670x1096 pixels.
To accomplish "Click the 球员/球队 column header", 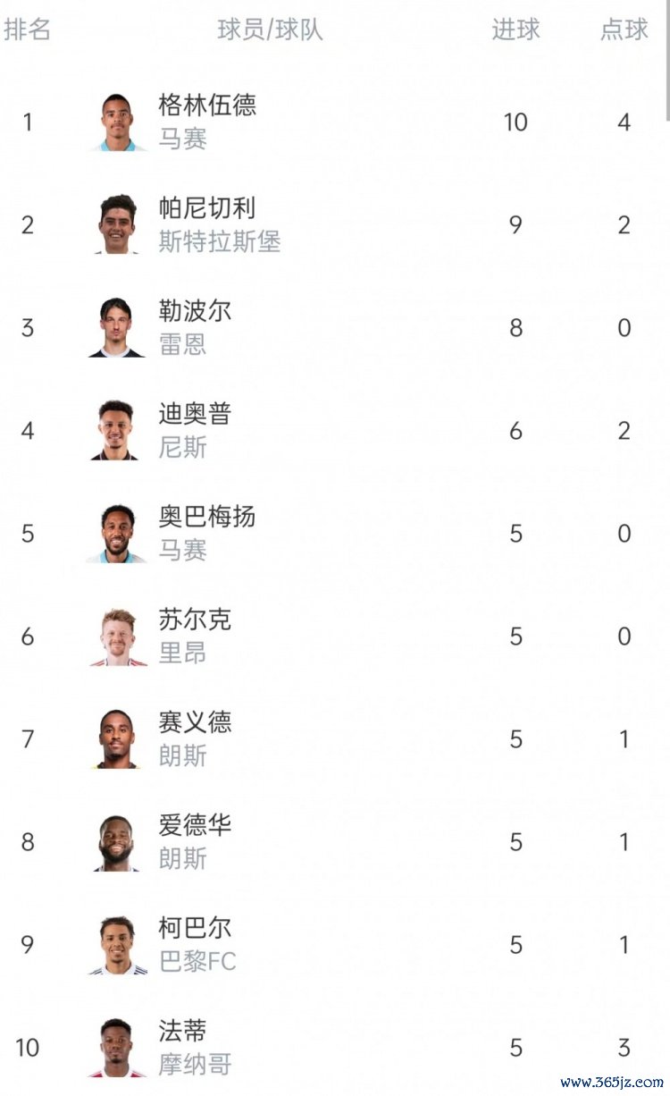I will (270, 30).
